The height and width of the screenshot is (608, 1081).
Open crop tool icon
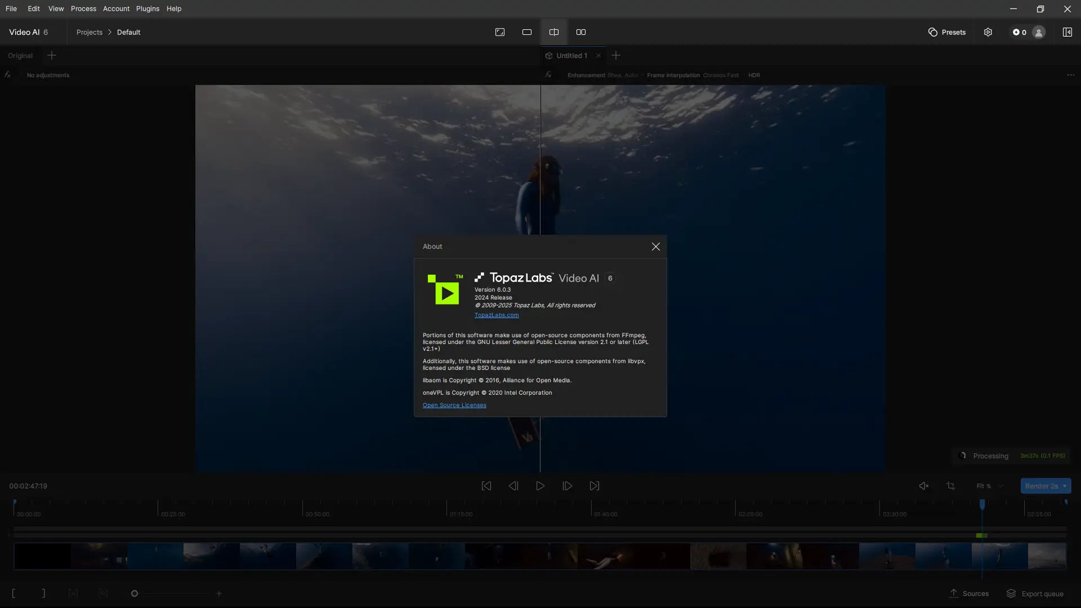(x=951, y=486)
